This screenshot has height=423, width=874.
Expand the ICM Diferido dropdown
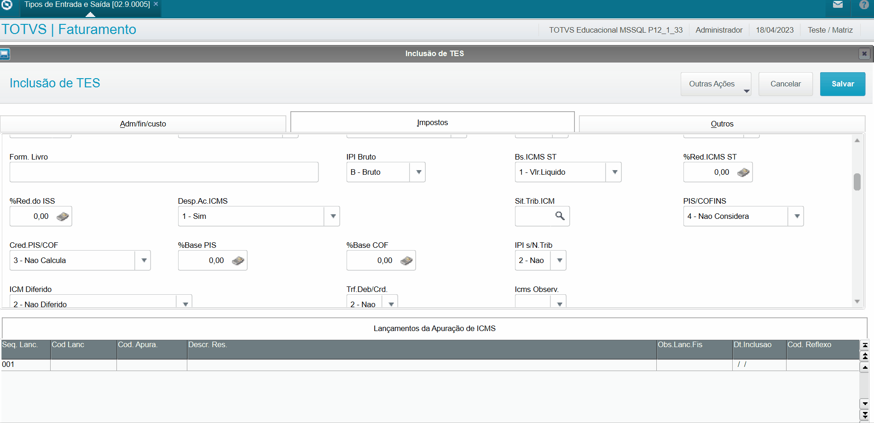pyautogui.click(x=185, y=303)
